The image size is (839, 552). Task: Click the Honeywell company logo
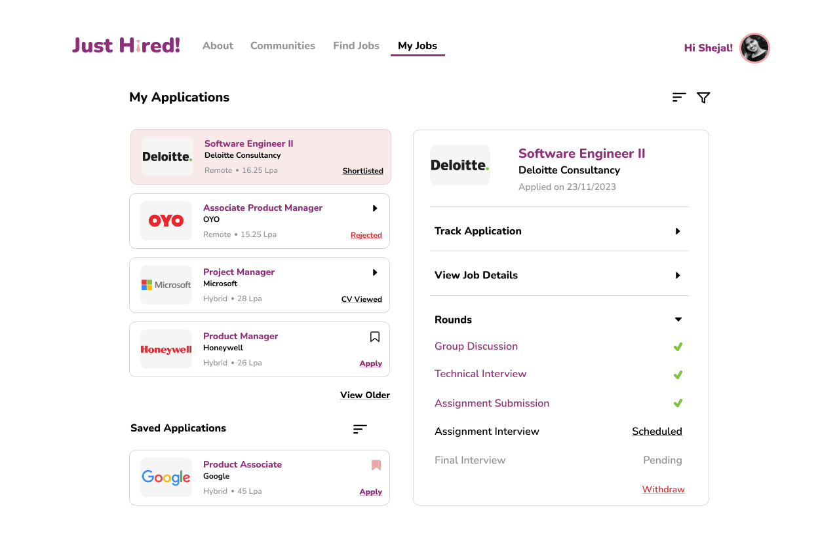pyautogui.click(x=166, y=349)
